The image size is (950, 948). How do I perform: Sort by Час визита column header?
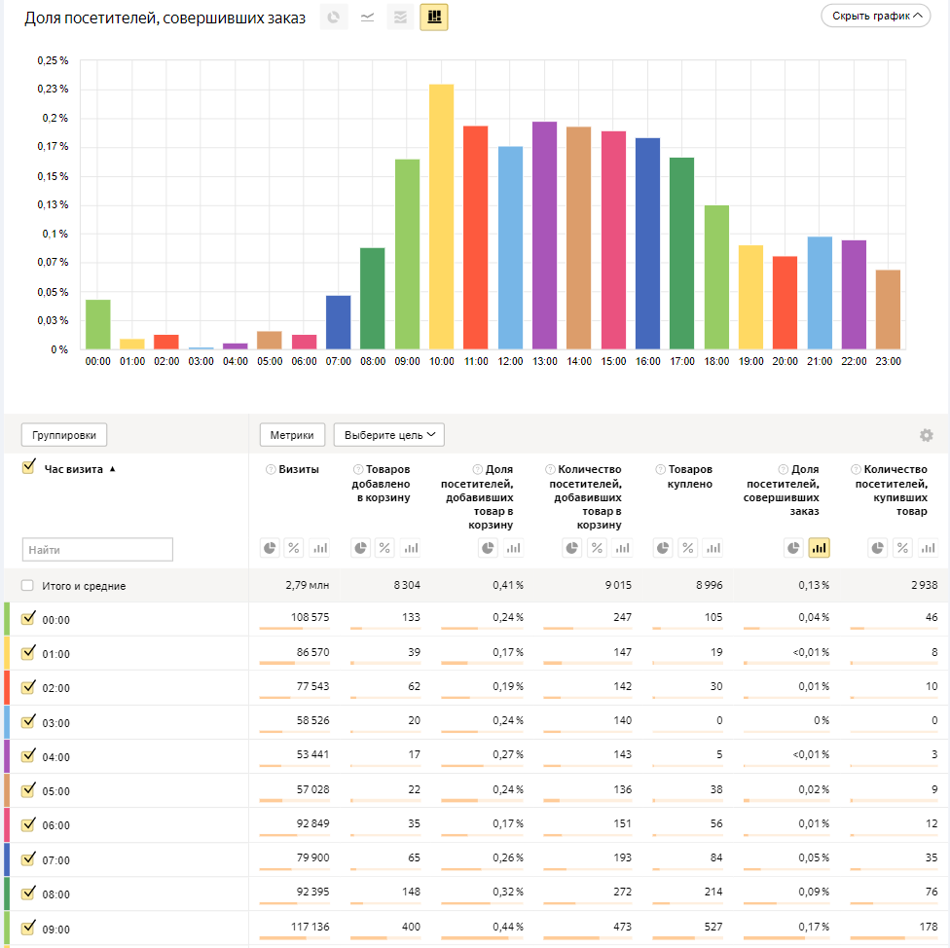click(x=74, y=469)
